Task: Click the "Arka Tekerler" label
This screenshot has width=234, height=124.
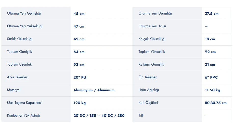Action: pos(17,77)
